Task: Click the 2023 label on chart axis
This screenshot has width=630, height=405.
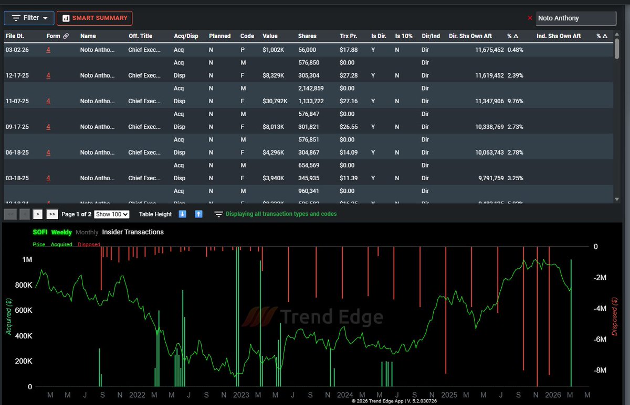Action: point(240,395)
